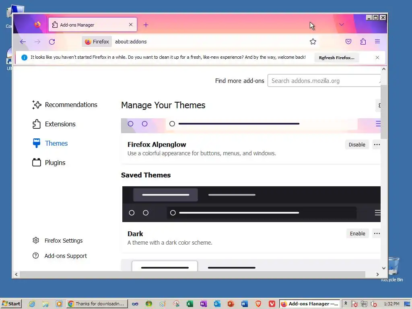Click the Recommendations sparkle icon
Image resolution: width=412 pixels, height=309 pixels.
click(37, 105)
